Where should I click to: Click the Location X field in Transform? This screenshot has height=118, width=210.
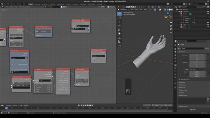(197, 55)
